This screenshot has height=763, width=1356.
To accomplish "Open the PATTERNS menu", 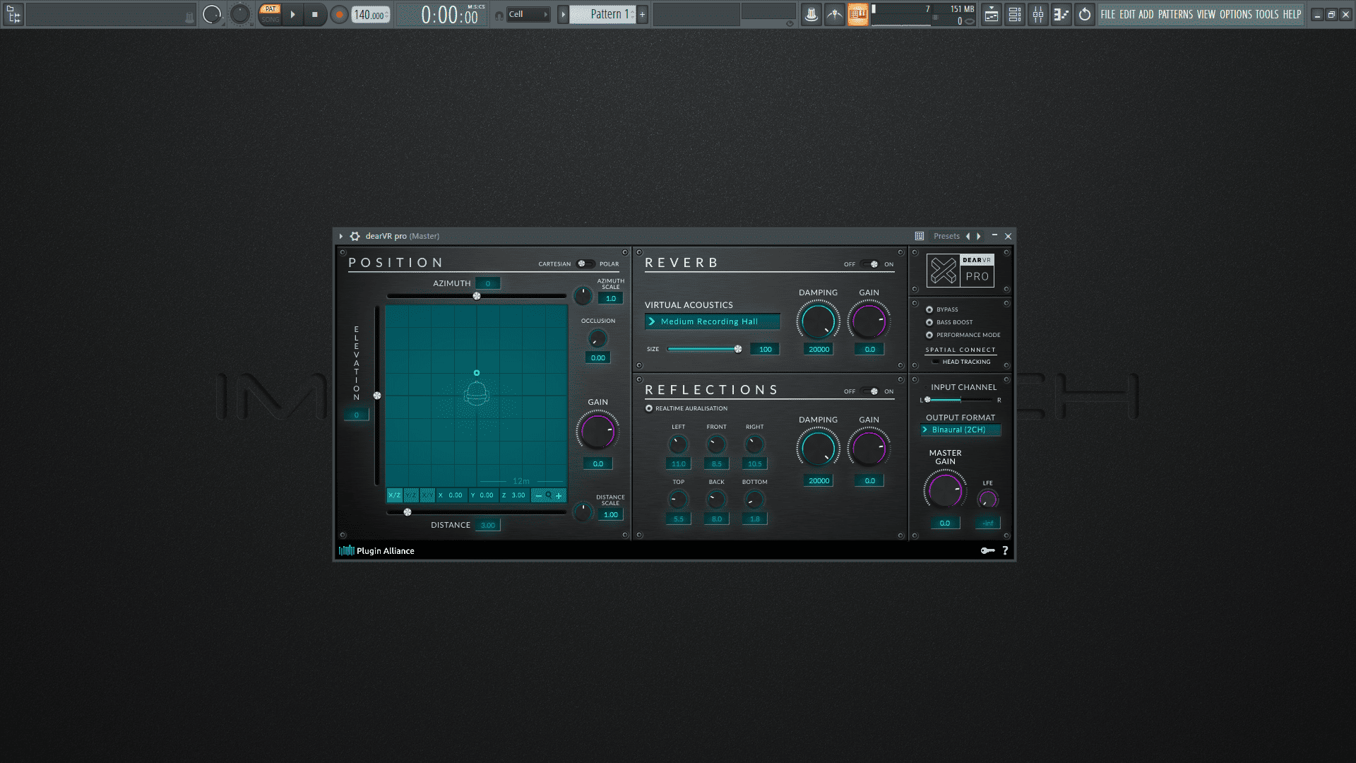I will 1175,14.
